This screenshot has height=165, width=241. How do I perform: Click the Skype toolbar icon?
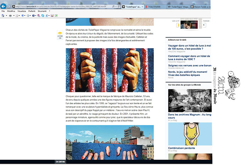(43, 16)
